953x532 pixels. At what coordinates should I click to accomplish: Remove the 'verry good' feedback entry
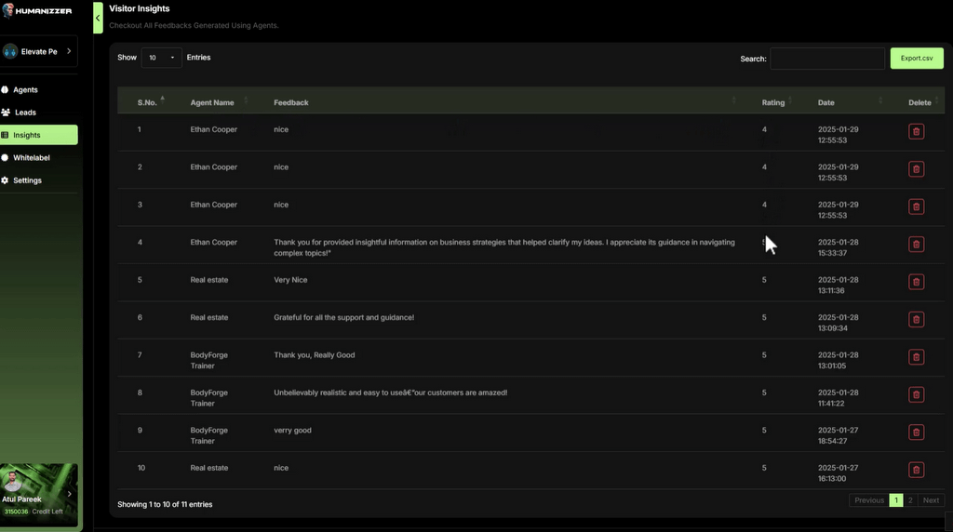(x=916, y=432)
